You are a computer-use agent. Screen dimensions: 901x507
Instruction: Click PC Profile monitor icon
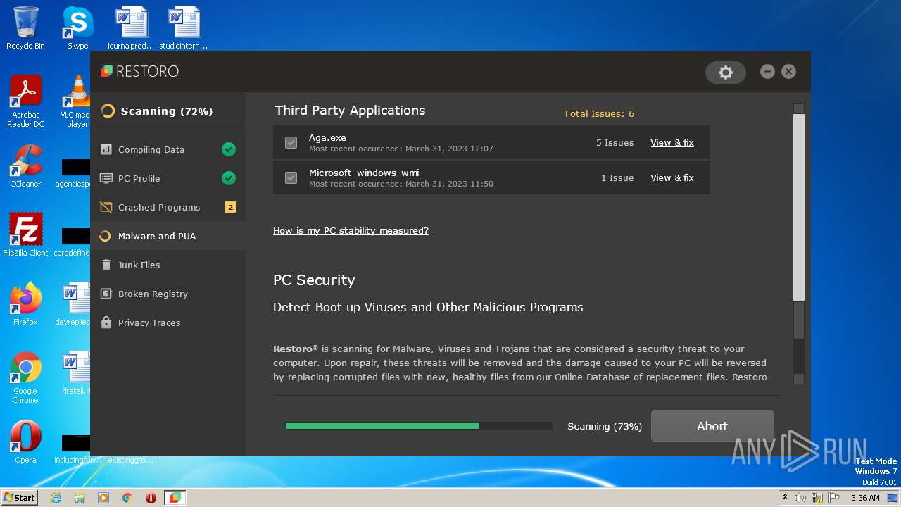pos(106,178)
